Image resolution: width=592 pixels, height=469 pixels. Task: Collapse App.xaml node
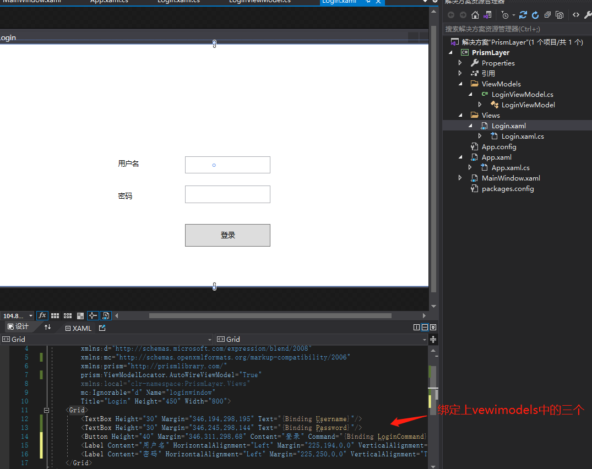click(460, 157)
